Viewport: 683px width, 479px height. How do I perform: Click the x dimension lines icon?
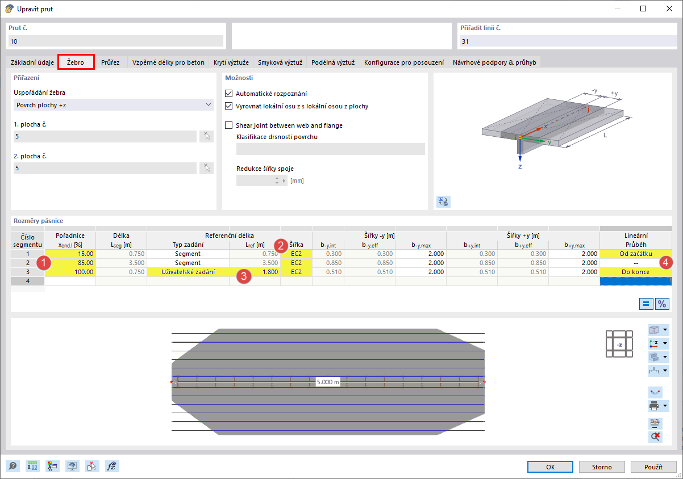(x=653, y=371)
